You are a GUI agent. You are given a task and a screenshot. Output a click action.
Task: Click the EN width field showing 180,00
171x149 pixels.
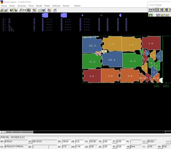66,141
